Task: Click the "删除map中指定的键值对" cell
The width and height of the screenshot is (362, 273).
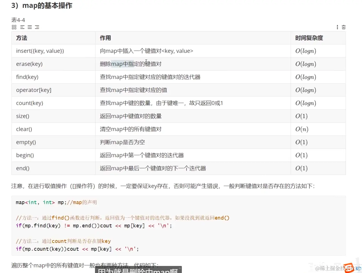Action: click(x=193, y=64)
